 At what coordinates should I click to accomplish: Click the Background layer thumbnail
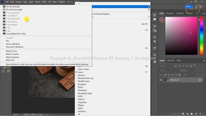166,80
